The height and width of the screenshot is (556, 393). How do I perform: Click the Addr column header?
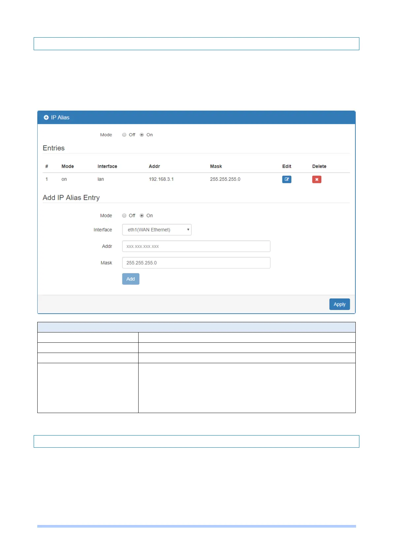(x=154, y=166)
